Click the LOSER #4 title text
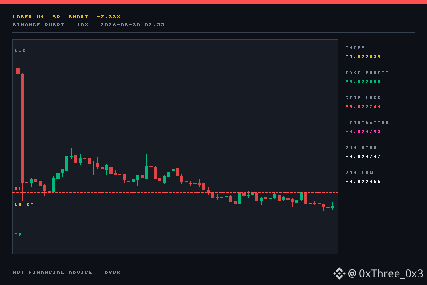The width and height of the screenshot is (427, 285). [28, 16]
